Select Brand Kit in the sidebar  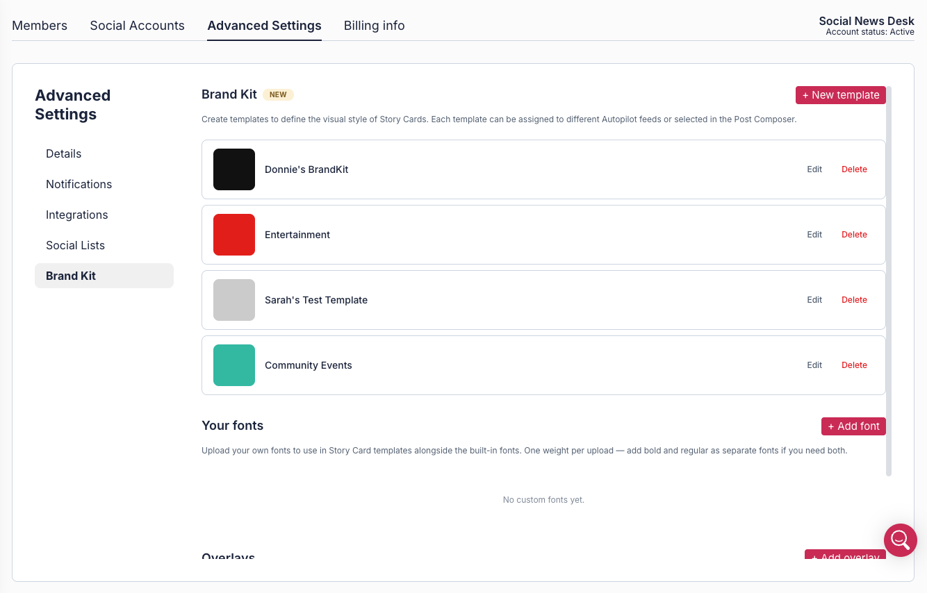pyautogui.click(x=104, y=276)
